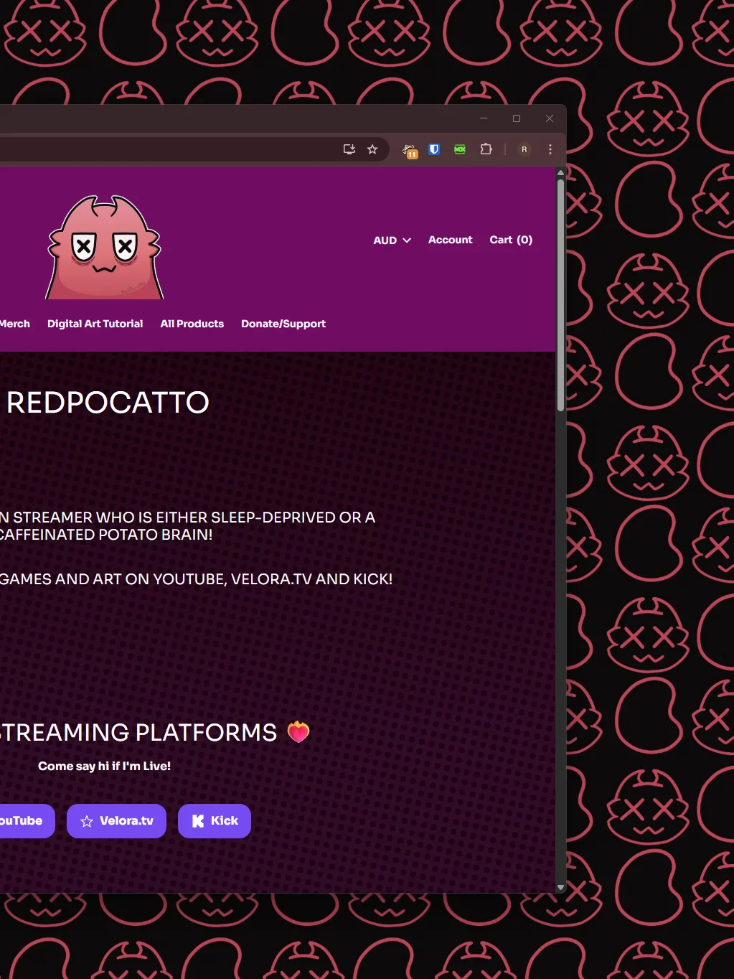Open the Chrome profile R avatar
This screenshot has width=734, height=979.
(524, 149)
